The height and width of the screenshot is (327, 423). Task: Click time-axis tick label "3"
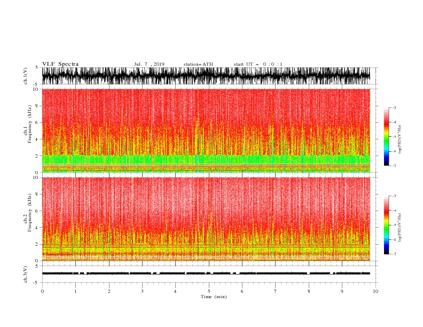tap(142, 291)
